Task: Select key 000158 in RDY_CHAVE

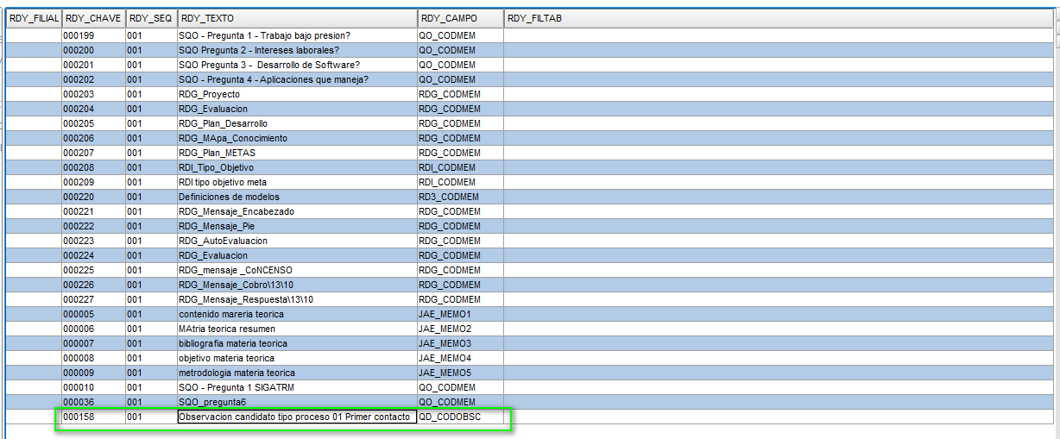Action: [x=93, y=417]
